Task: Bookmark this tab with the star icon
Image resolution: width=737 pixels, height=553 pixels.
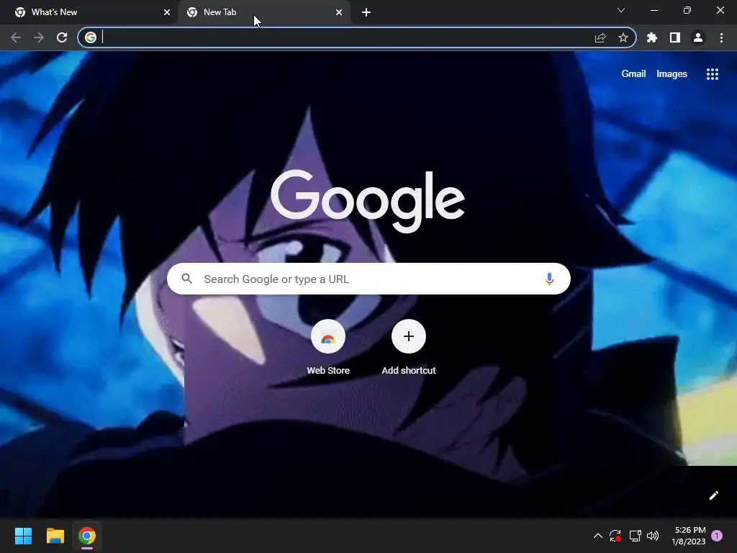Action: click(623, 37)
